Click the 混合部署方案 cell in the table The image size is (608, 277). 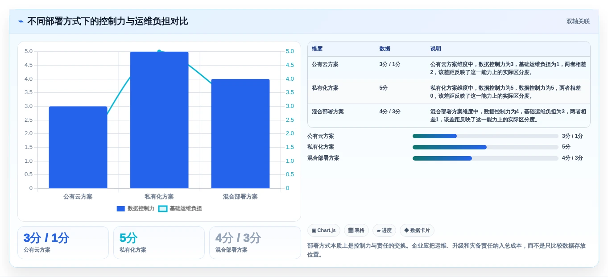tap(328, 112)
